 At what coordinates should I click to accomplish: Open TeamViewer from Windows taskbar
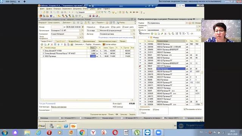pyautogui.click(x=147, y=133)
